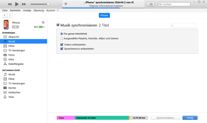Click the iPhone device thumbnail

pyautogui.click(x=6, y=24)
